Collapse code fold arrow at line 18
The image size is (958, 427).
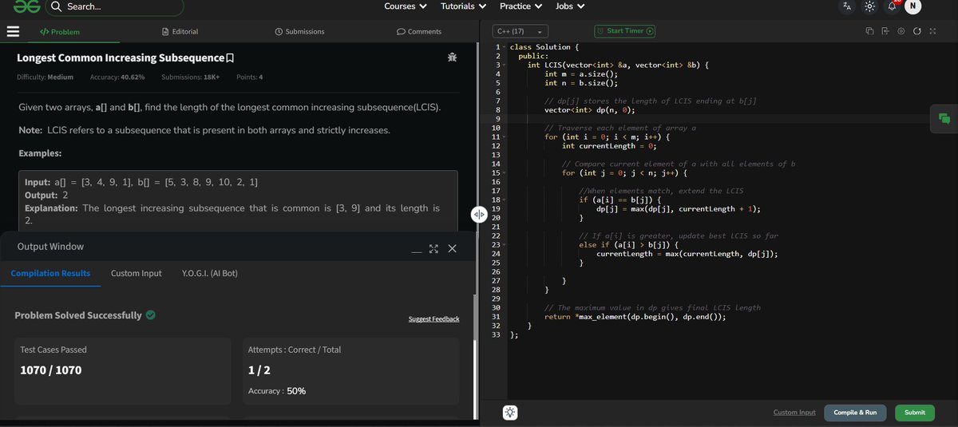(x=504, y=200)
